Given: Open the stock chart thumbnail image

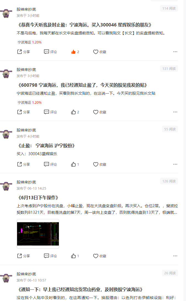Looking at the screenshot, I should point(38,234).
